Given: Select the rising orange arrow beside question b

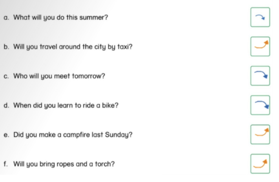Looking at the screenshot, I should [x=260, y=46].
